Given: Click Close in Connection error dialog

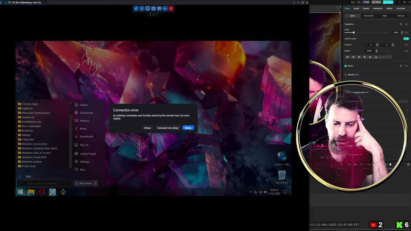Looking at the screenshot, I should [x=147, y=128].
